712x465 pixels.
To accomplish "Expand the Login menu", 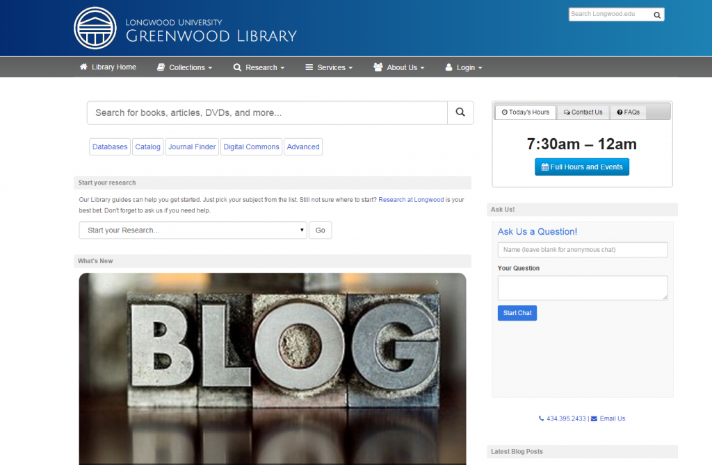I will click(464, 67).
